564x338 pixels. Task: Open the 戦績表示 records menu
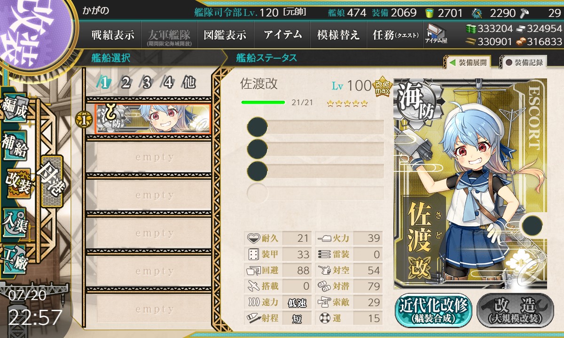pyautogui.click(x=113, y=35)
